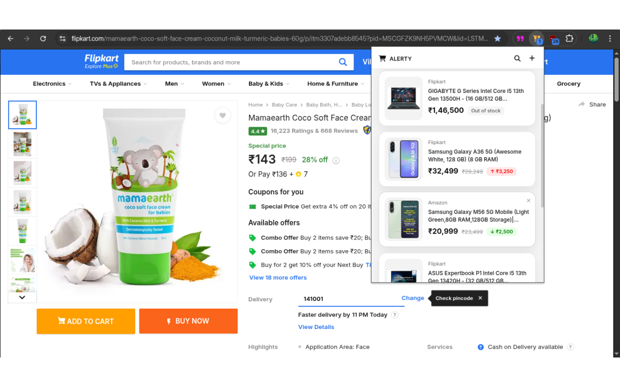The image size is (620, 387).
Task: Select the first product thumbnail
Action: (22, 115)
